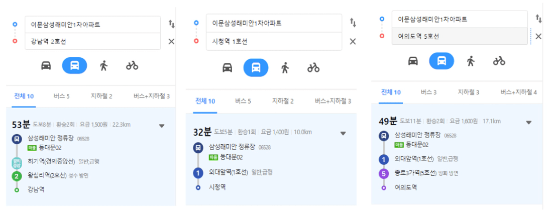
Task: Open the 버스+지하철 4 tab
Action: [x=518, y=92]
